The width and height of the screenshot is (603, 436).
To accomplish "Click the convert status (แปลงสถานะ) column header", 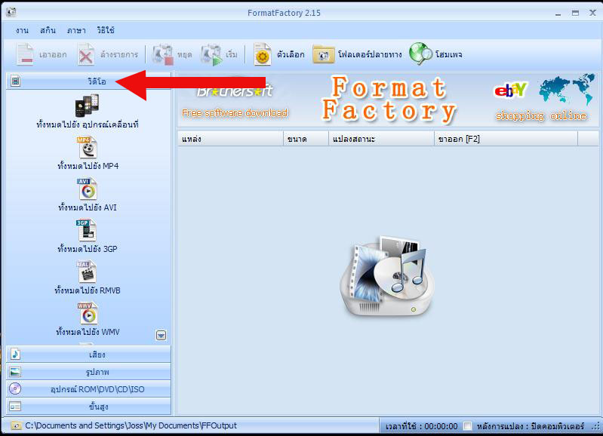I will point(381,139).
